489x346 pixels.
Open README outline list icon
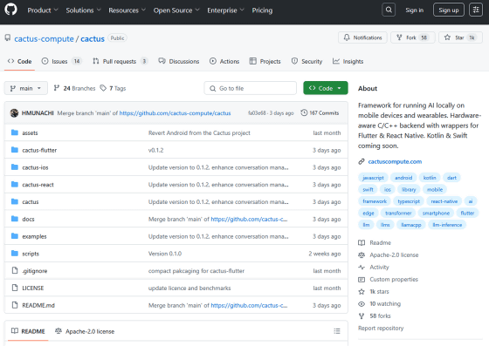[337, 331]
